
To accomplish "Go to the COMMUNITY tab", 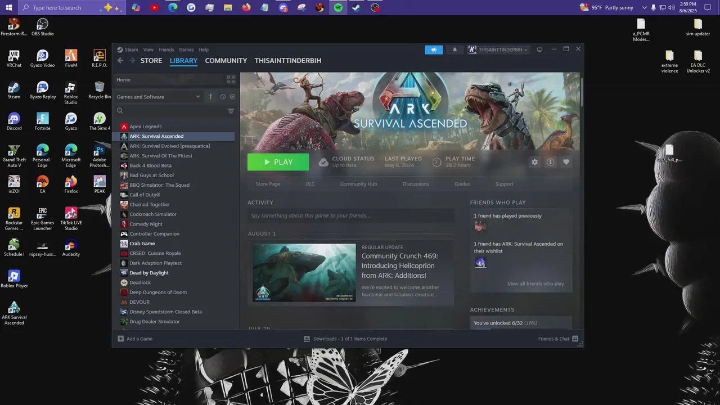I will 226,61.
